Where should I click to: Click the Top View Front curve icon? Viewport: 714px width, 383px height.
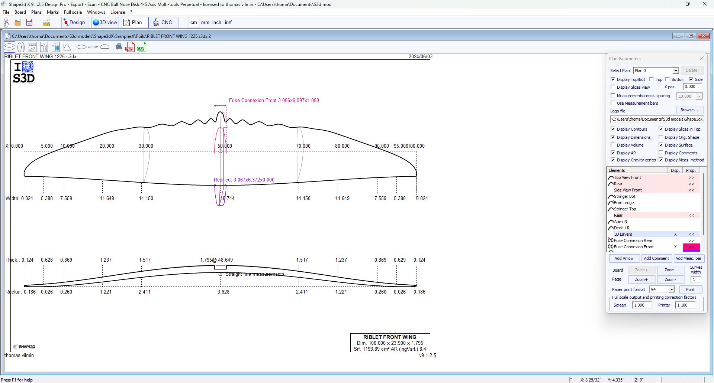(611, 178)
